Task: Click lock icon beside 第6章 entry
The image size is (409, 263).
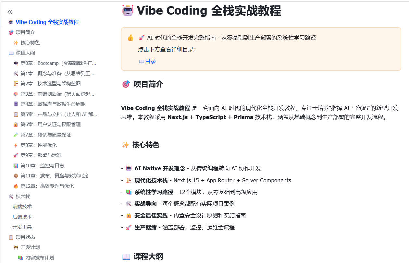Action: (x=16, y=125)
